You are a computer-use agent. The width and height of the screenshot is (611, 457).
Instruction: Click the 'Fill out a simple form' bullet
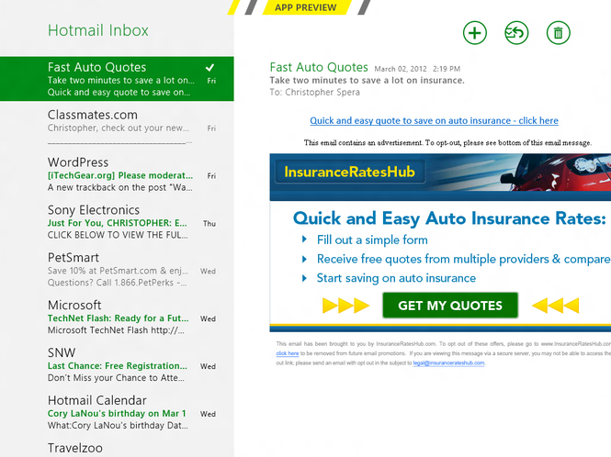tap(372, 240)
